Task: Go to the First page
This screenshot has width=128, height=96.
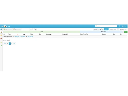Action: click(5, 44)
